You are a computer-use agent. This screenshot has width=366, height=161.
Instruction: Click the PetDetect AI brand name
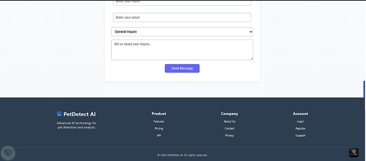click(x=80, y=114)
